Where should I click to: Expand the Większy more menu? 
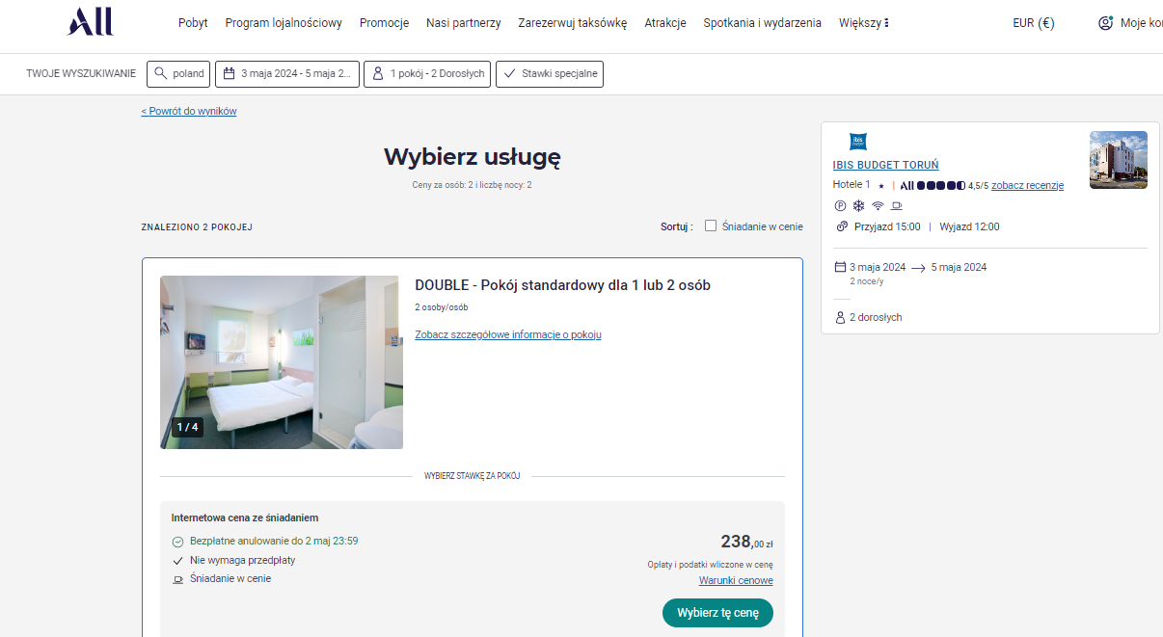pos(864,23)
